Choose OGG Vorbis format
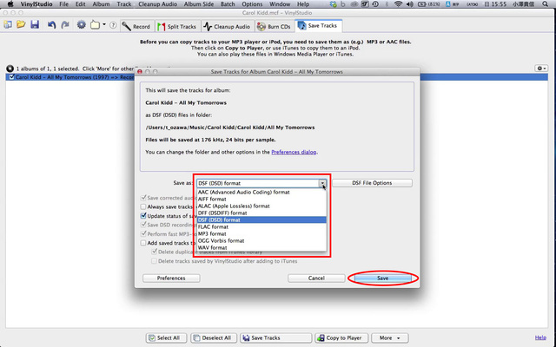This screenshot has width=556, height=347. tap(261, 240)
